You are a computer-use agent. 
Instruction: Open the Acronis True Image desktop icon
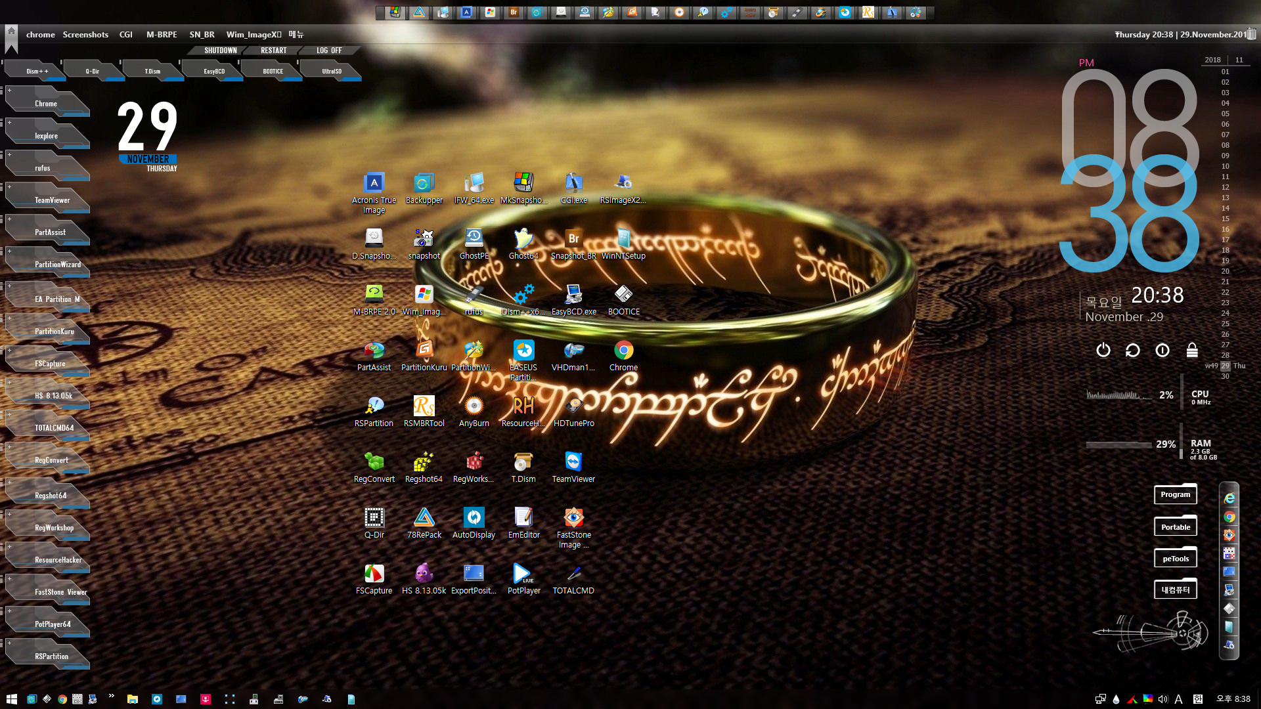coord(374,192)
